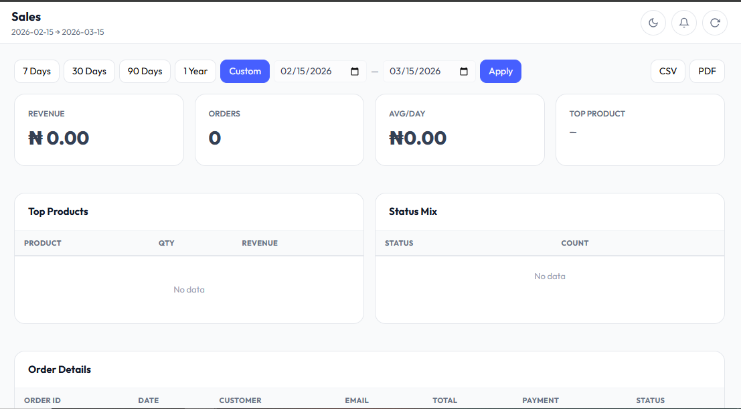Screen dimensions: 741x409
Task: Select the Custom date range option
Action: tap(245, 72)
